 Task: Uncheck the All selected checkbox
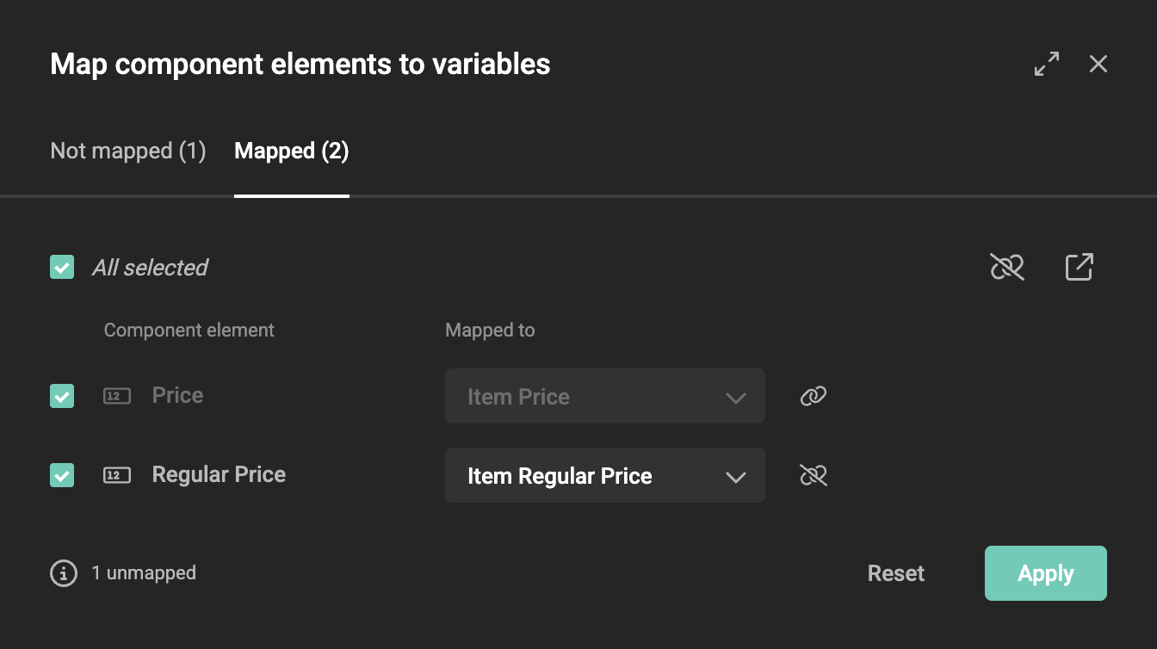(61, 267)
